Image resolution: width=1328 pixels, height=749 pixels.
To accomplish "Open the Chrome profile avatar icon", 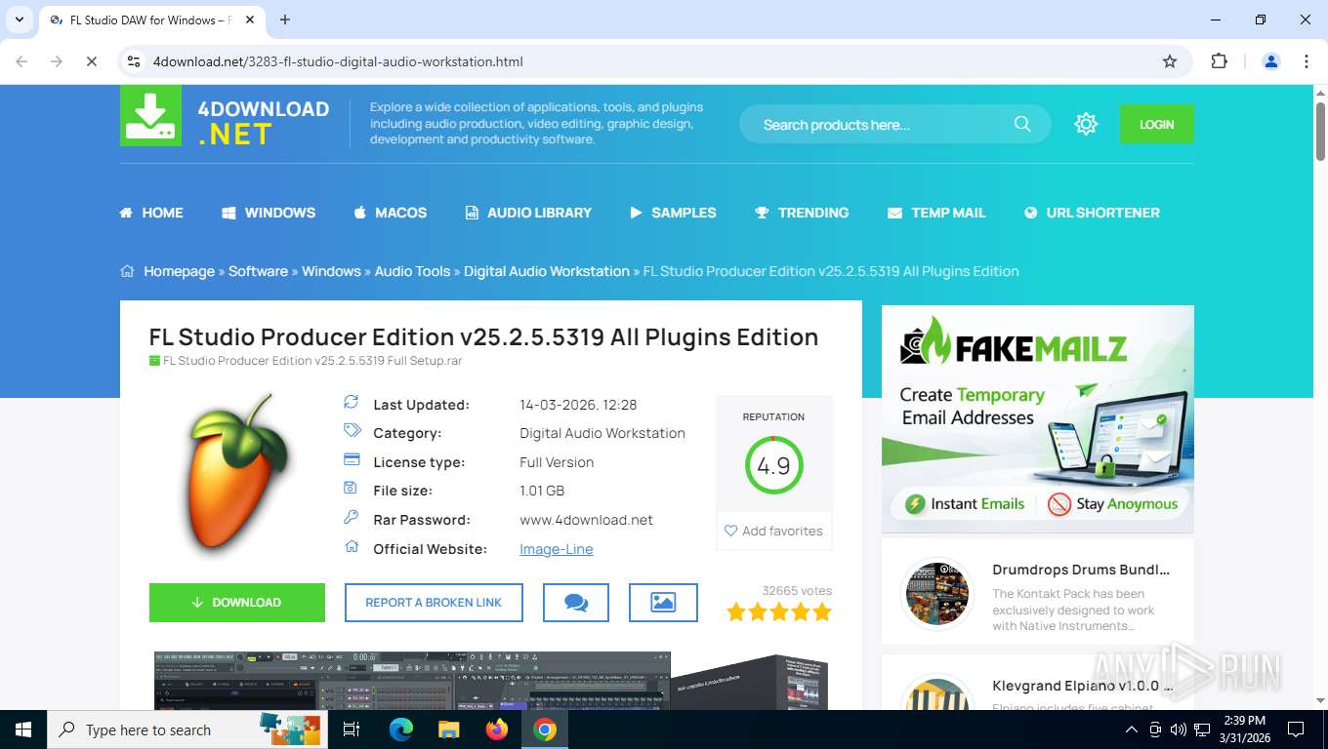I will 1271,61.
